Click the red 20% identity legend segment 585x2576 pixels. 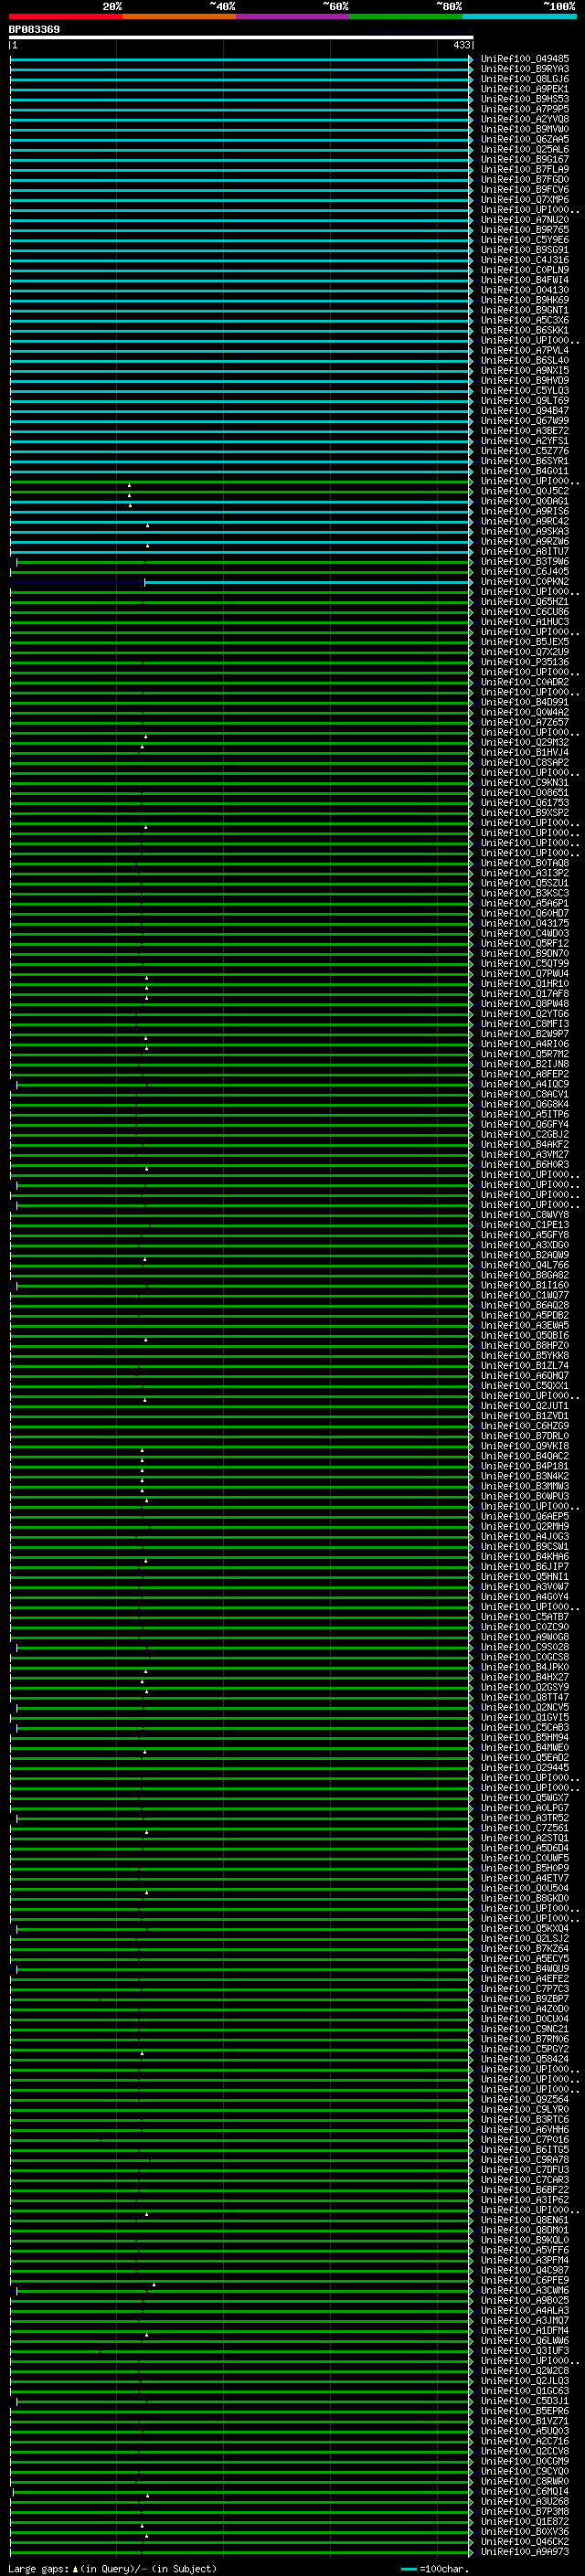66,16
